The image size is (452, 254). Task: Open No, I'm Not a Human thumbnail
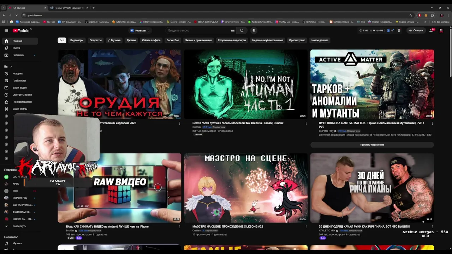(x=246, y=84)
